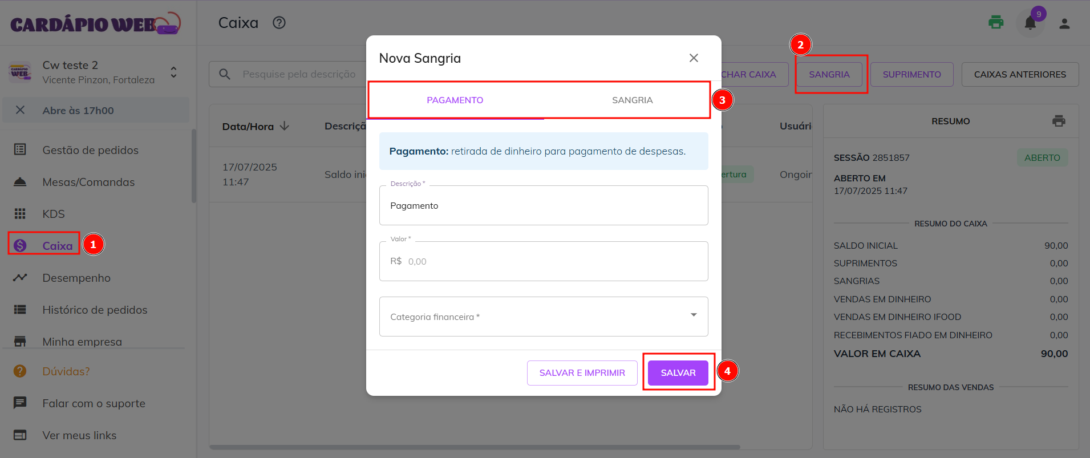Open the notifications bell
1090x458 pixels.
(x=1030, y=23)
